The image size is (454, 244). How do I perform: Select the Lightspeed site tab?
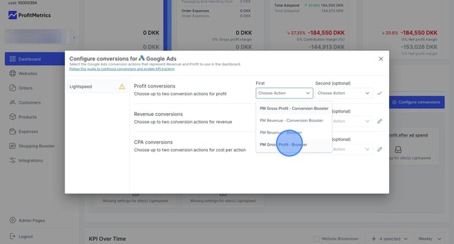(97, 87)
